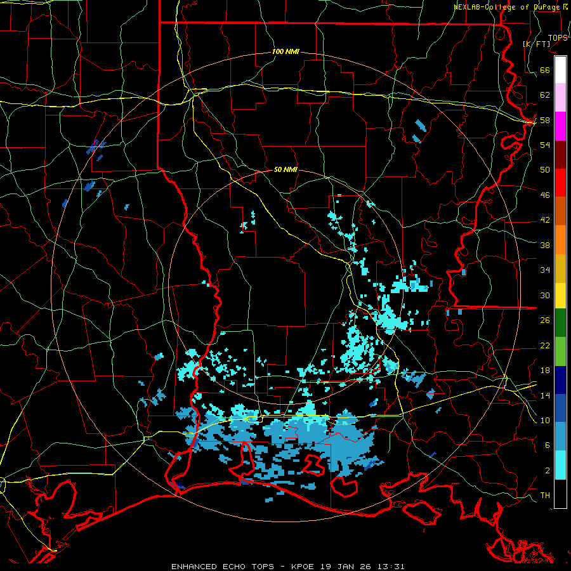Viewport: 571px width, 571px height.
Task: Click the legend value 42
Action: click(x=545, y=220)
